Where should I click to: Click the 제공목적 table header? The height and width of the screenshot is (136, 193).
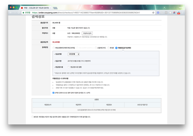78,105
